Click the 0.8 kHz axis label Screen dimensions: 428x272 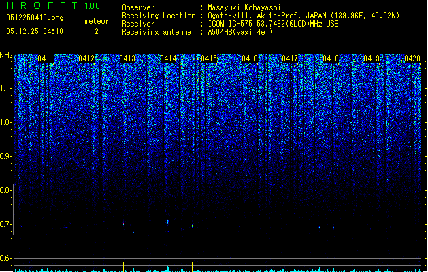pos(5,190)
